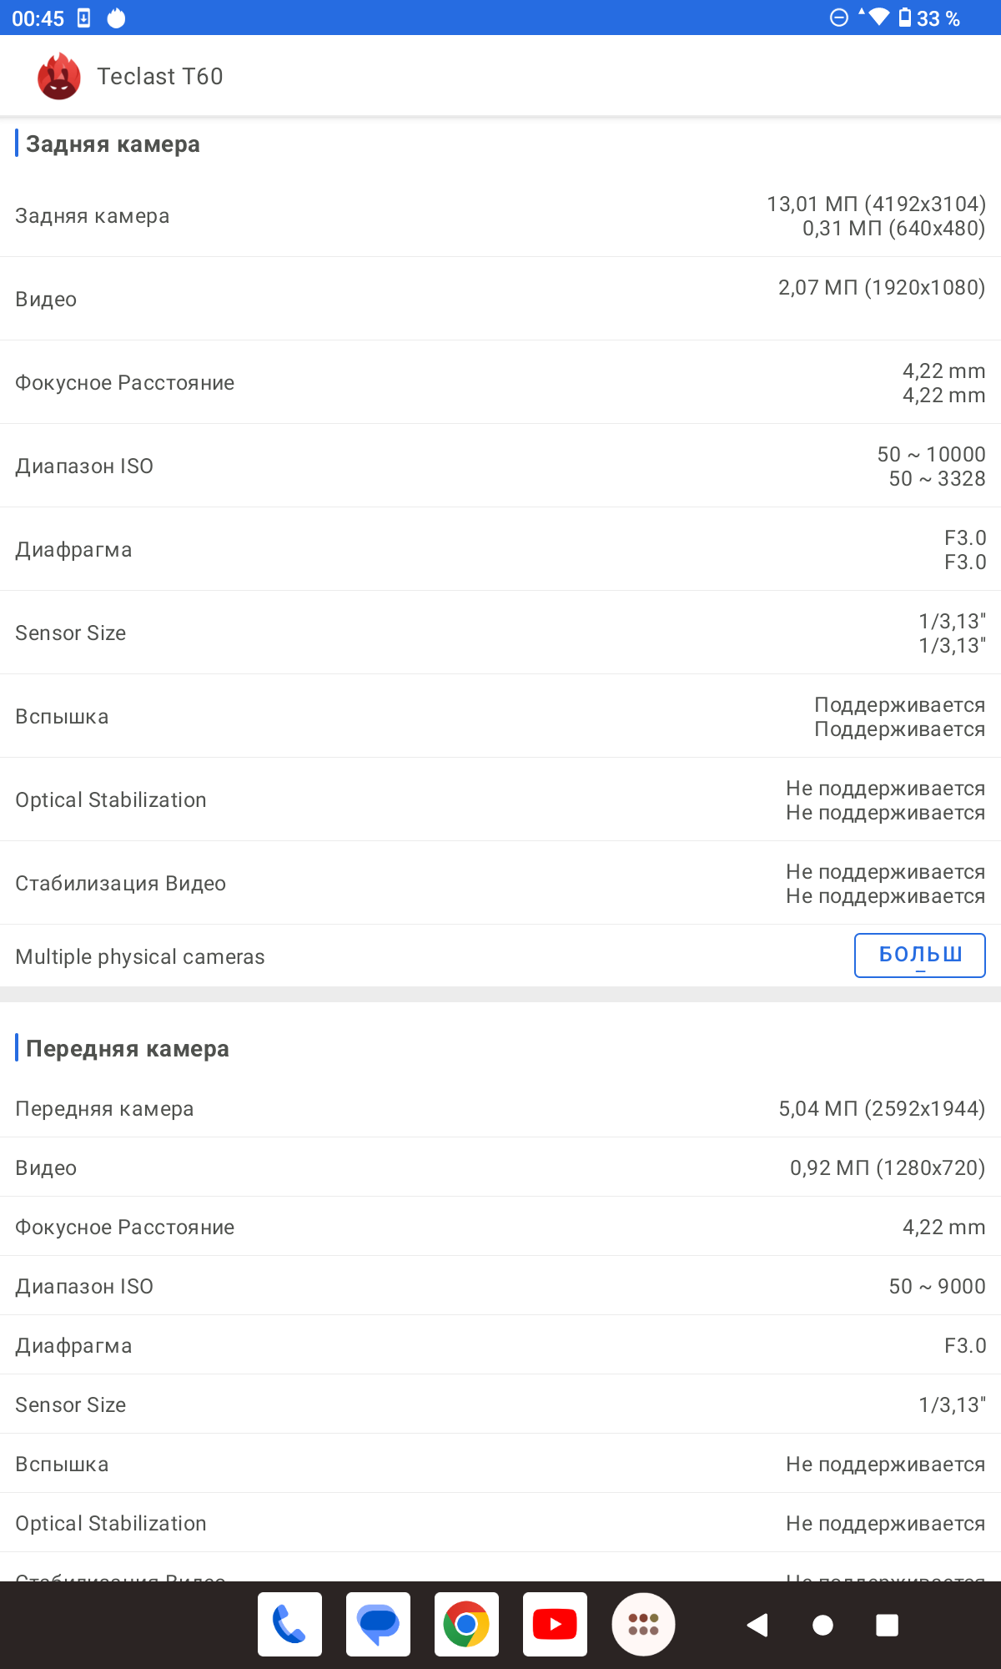Select rear camera Optical Stabilization row
Image resolution: width=1001 pixels, height=1669 pixels.
click(x=500, y=800)
